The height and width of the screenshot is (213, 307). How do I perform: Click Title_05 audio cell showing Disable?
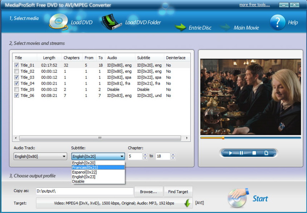tap(113, 89)
